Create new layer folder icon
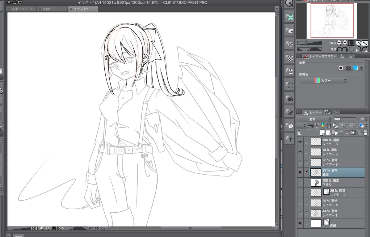 coord(334,133)
